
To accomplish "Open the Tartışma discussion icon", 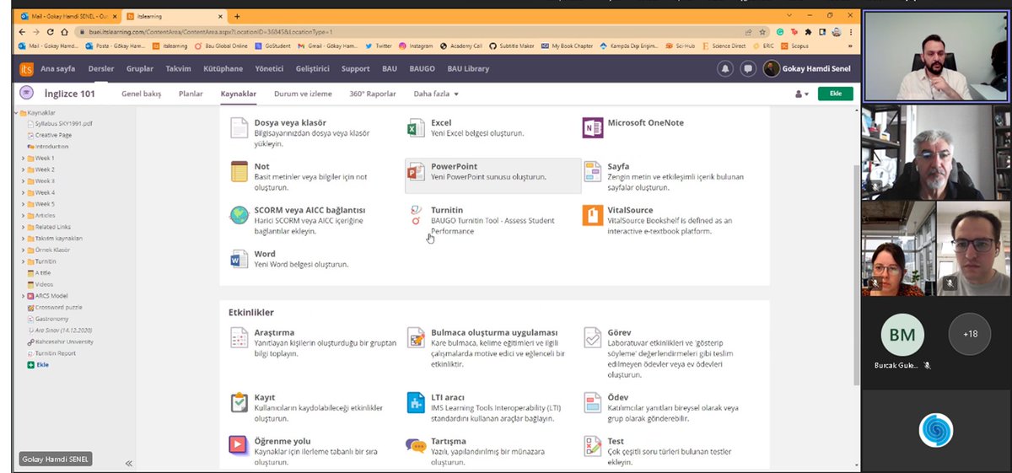I will pos(415,445).
